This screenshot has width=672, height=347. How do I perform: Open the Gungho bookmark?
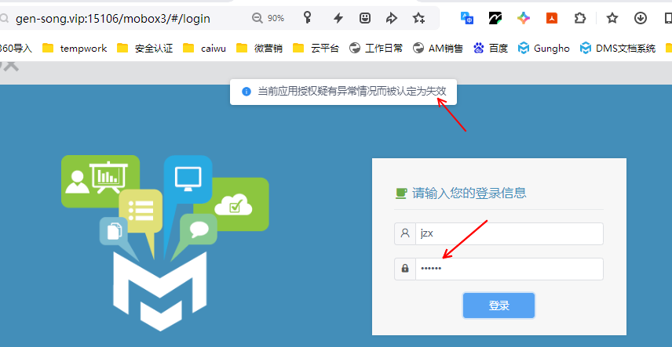pos(543,49)
